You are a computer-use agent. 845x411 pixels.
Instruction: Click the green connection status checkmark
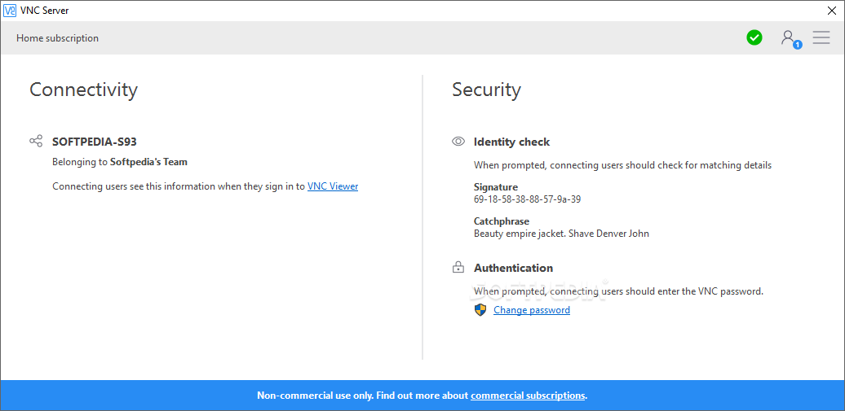tap(754, 37)
